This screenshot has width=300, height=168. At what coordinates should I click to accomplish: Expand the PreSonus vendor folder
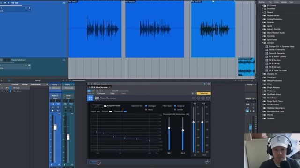(262, 91)
